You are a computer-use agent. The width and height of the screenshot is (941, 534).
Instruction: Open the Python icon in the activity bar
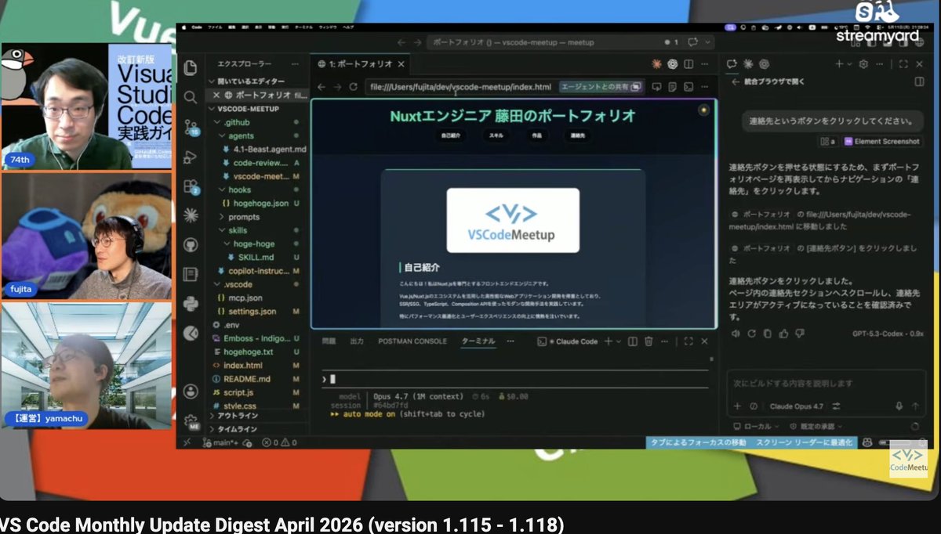tap(190, 304)
